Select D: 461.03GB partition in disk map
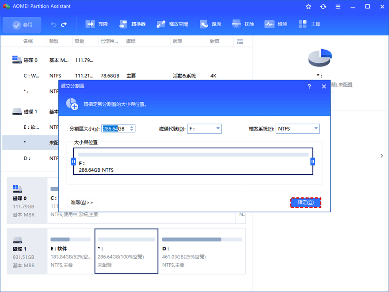 (x=202, y=251)
